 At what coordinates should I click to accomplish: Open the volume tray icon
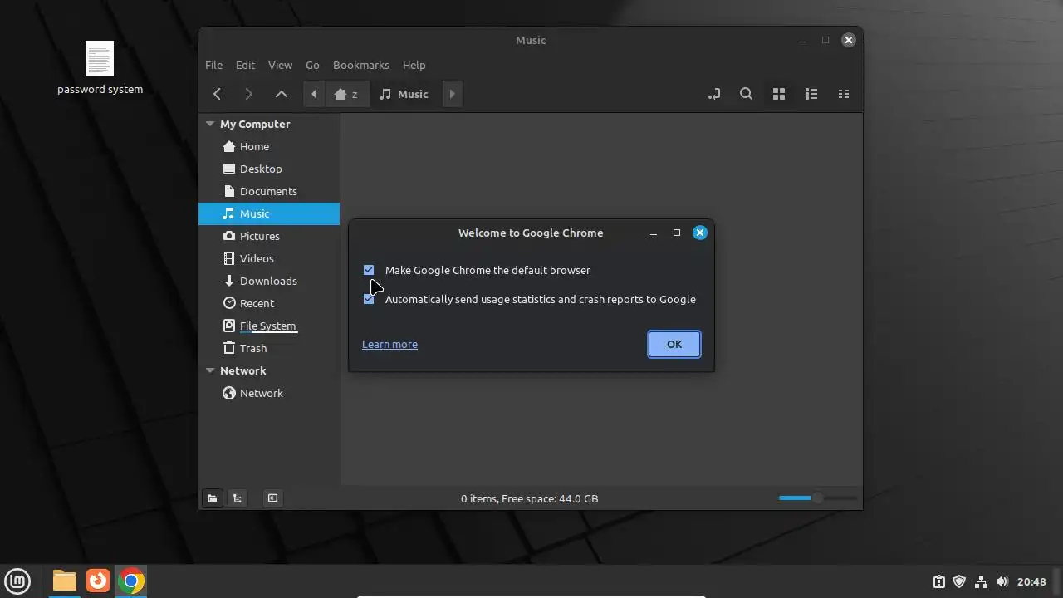pos(1002,581)
